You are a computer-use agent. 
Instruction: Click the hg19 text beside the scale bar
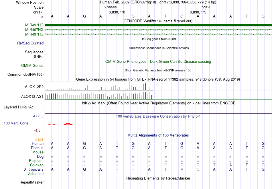click(206, 7)
